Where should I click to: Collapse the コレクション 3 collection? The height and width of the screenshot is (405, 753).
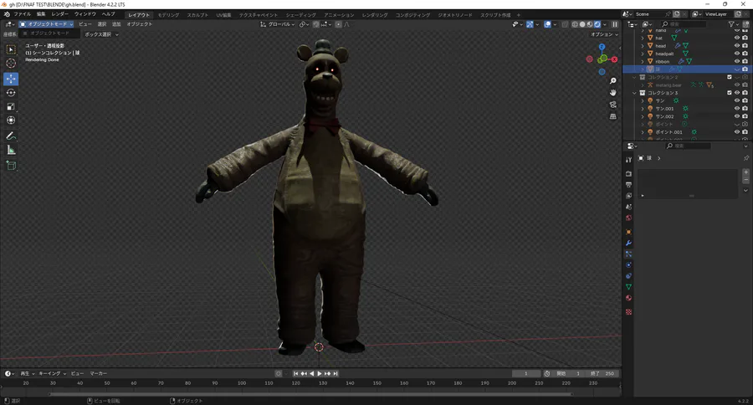tap(634, 93)
